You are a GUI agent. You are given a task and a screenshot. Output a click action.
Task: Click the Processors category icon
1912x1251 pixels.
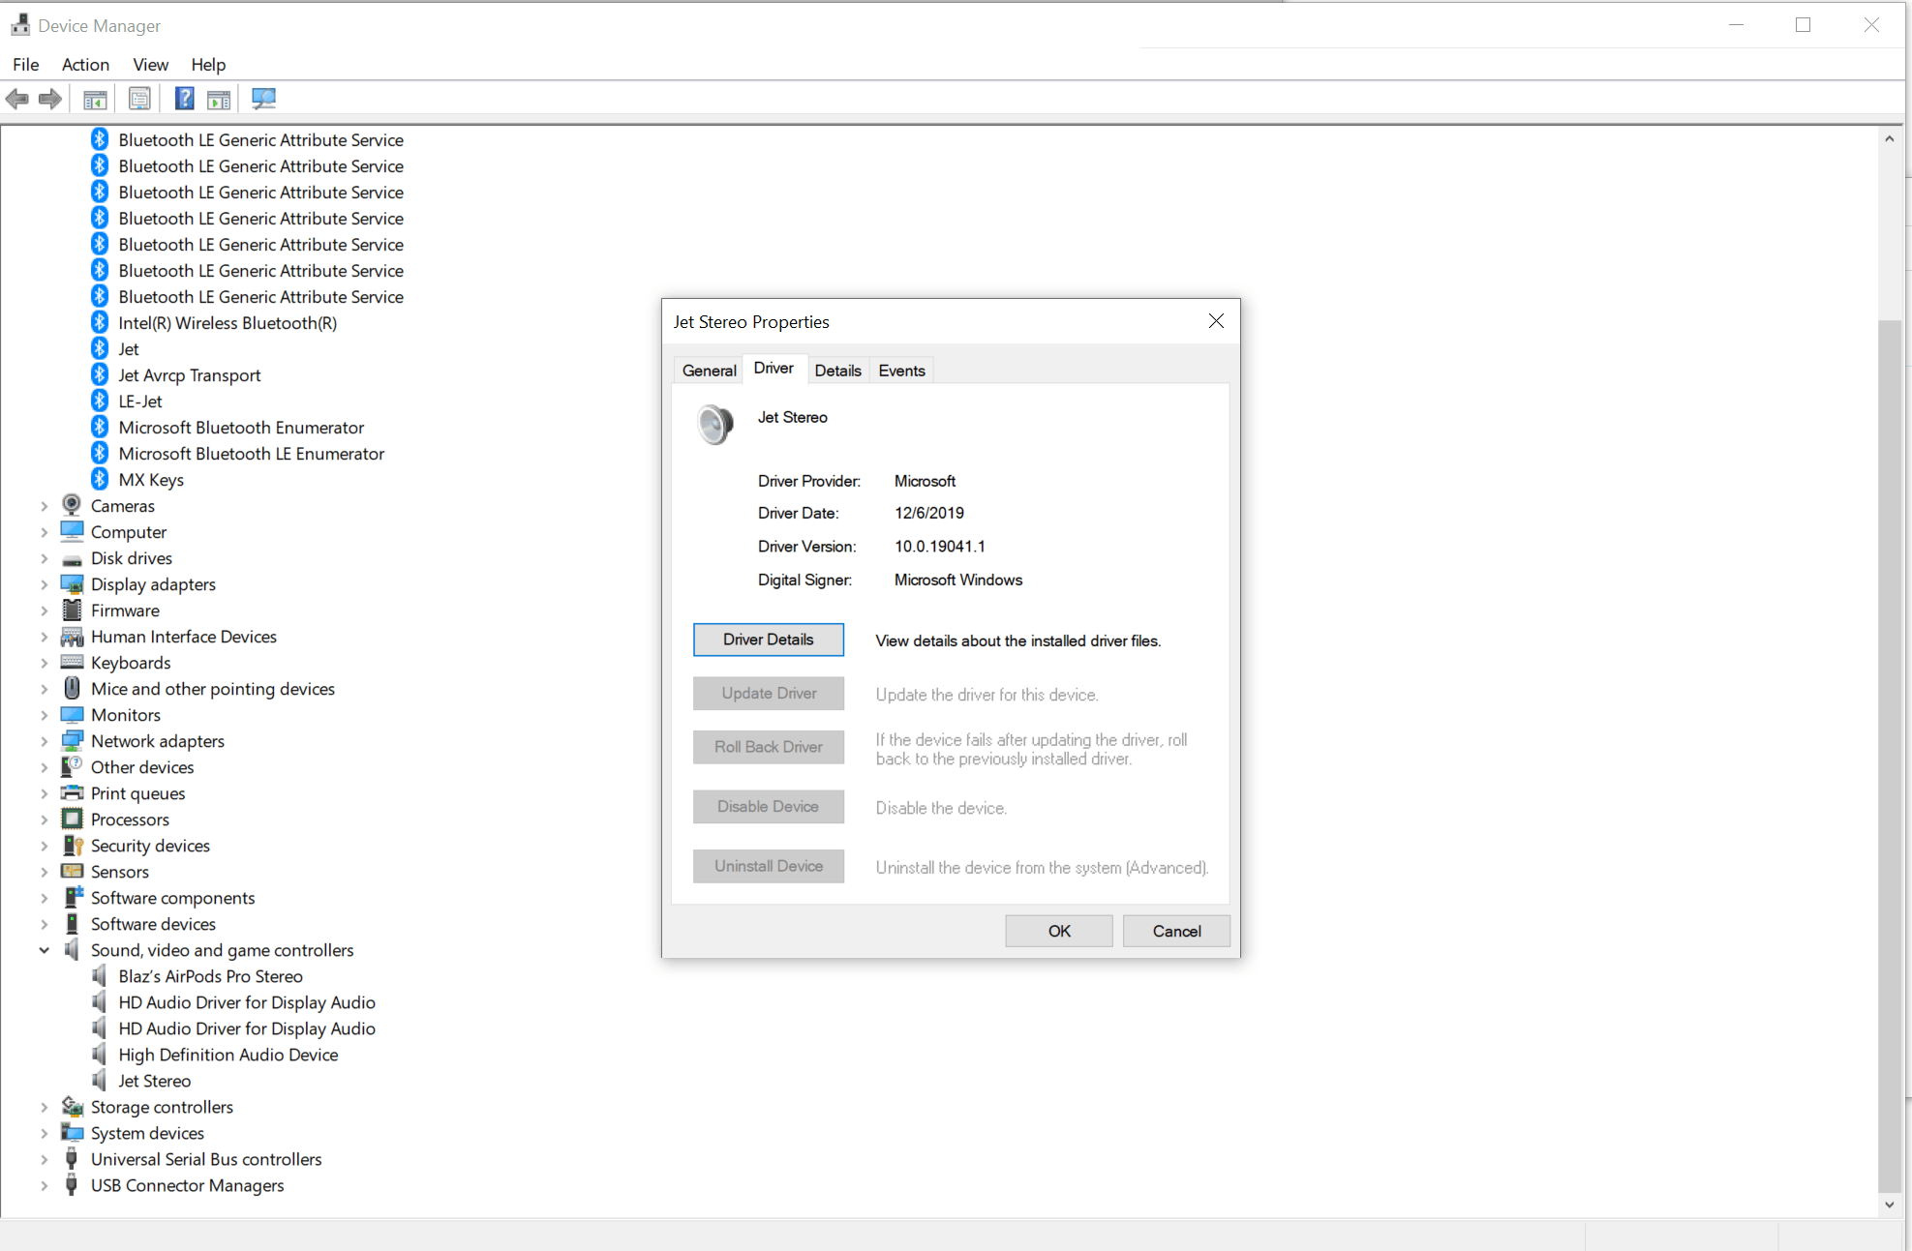click(x=72, y=819)
